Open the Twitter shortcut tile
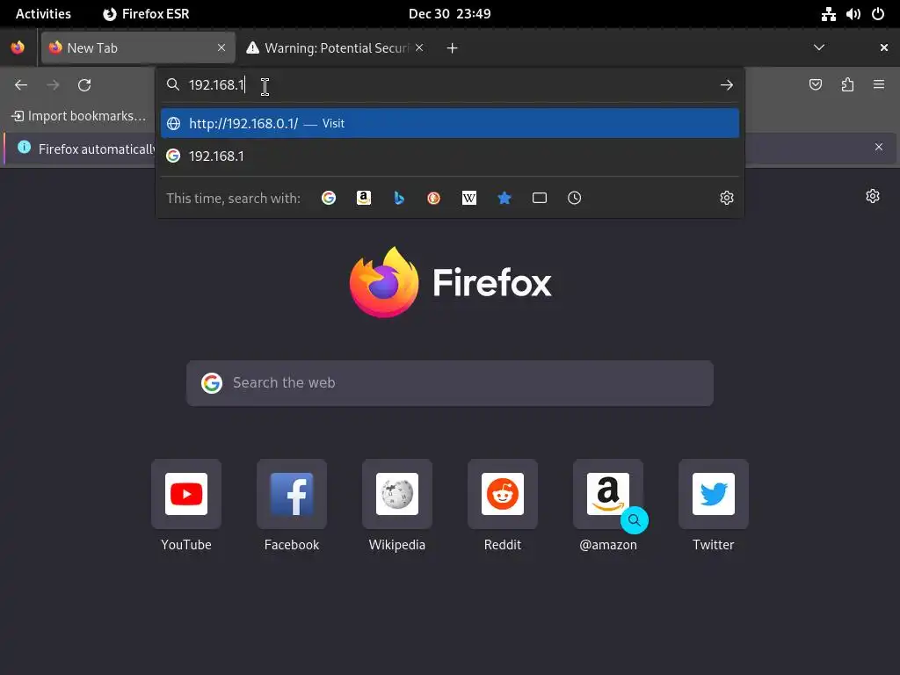The height and width of the screenshot is (675, 900). coord(714,494)
